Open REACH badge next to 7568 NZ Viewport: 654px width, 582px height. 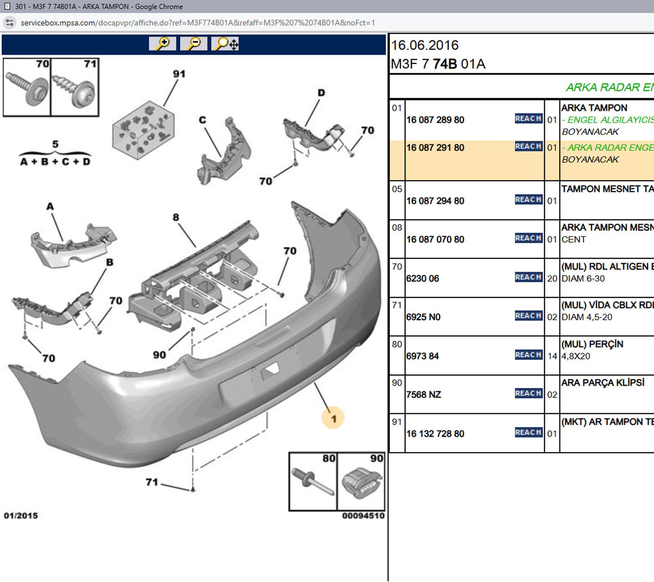tap(528, 393)
